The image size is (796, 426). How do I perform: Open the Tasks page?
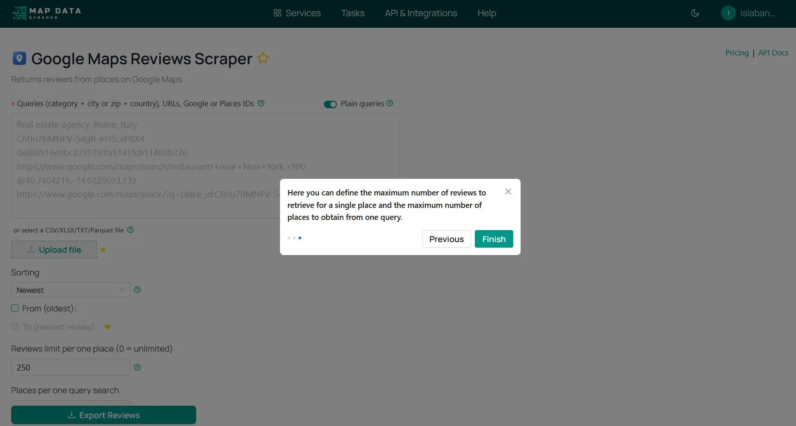(353, 13)
